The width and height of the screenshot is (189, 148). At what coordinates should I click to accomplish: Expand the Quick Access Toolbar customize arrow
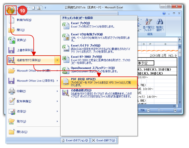pos(45,8)
